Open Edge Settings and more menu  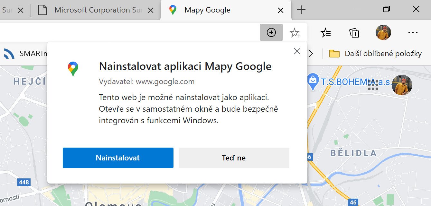pyautogui.click(x=413, y=32)
